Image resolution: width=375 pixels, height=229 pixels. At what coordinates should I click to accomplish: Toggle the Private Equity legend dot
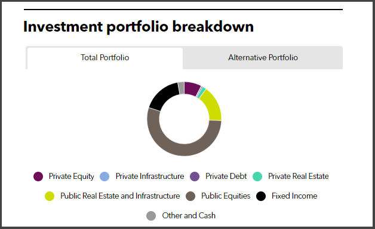[38, 177]
